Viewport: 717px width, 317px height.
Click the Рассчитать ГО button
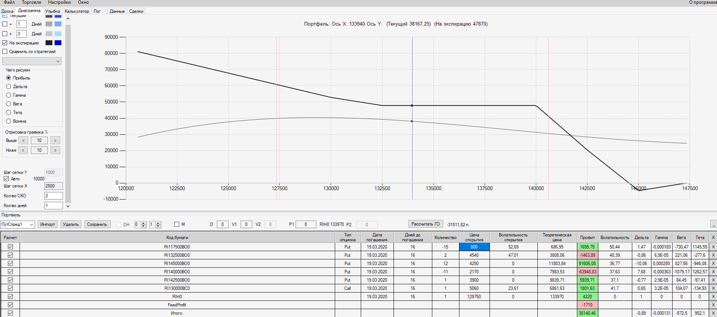tap(426, 224)
